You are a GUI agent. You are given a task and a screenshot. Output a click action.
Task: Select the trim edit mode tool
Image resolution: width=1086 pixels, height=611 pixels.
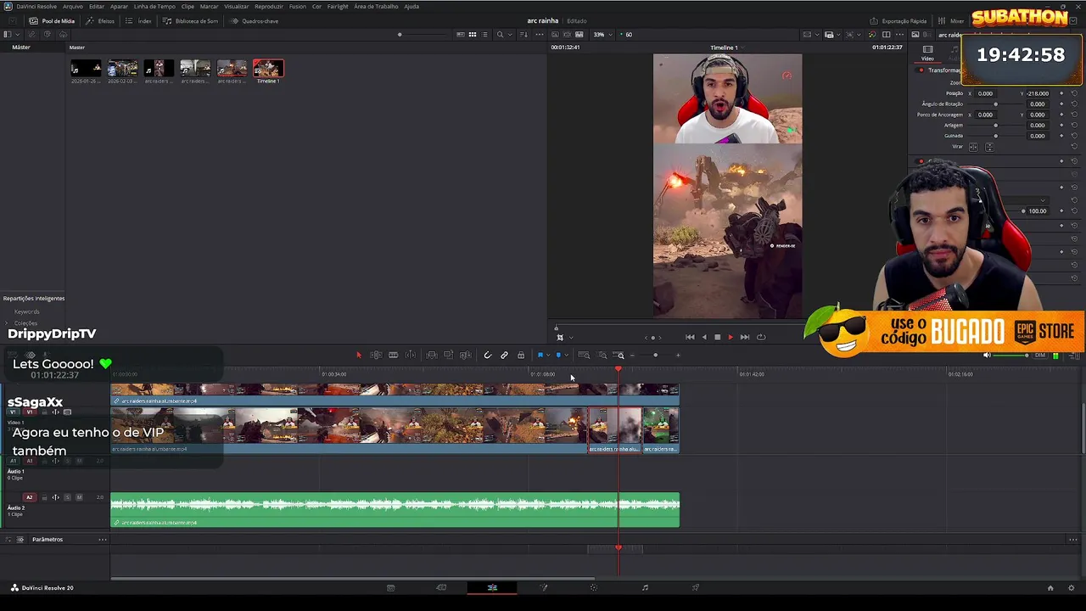376,355
